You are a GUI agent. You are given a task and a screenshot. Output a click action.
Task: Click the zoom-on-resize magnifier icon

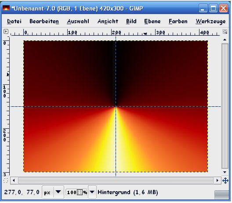(x=225, y=32)
